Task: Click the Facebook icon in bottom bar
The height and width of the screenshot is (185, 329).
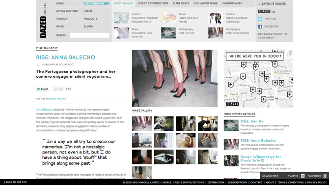Action: point(325,176)
